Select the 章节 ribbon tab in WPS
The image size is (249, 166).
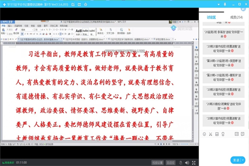tap(45, 26)
